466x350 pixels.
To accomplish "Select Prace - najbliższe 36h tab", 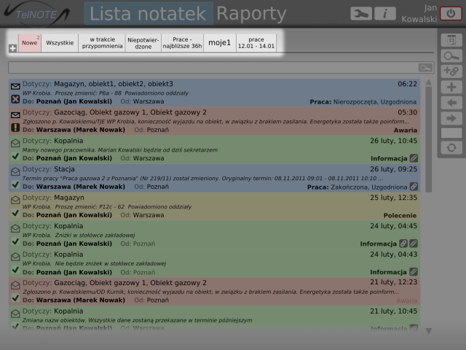I will coord(182,43).
